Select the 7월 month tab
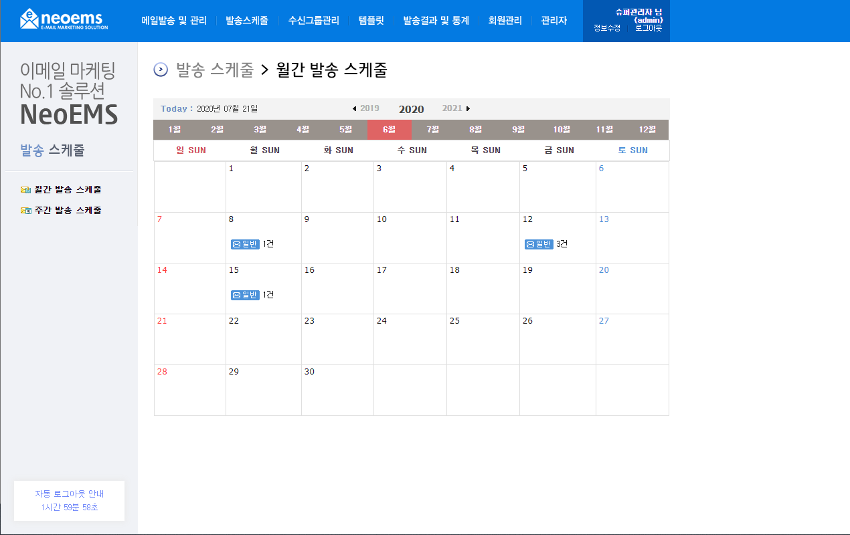Screen dimensions: 850x535 click(x=433, y=130)
